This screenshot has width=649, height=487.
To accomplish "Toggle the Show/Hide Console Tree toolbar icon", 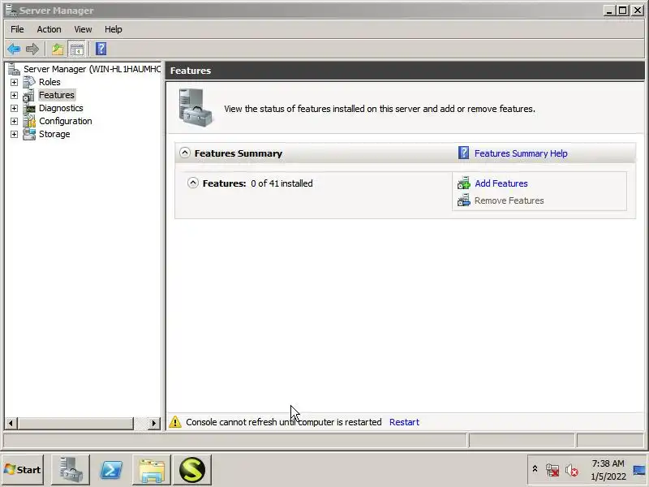I will (76, 50).
